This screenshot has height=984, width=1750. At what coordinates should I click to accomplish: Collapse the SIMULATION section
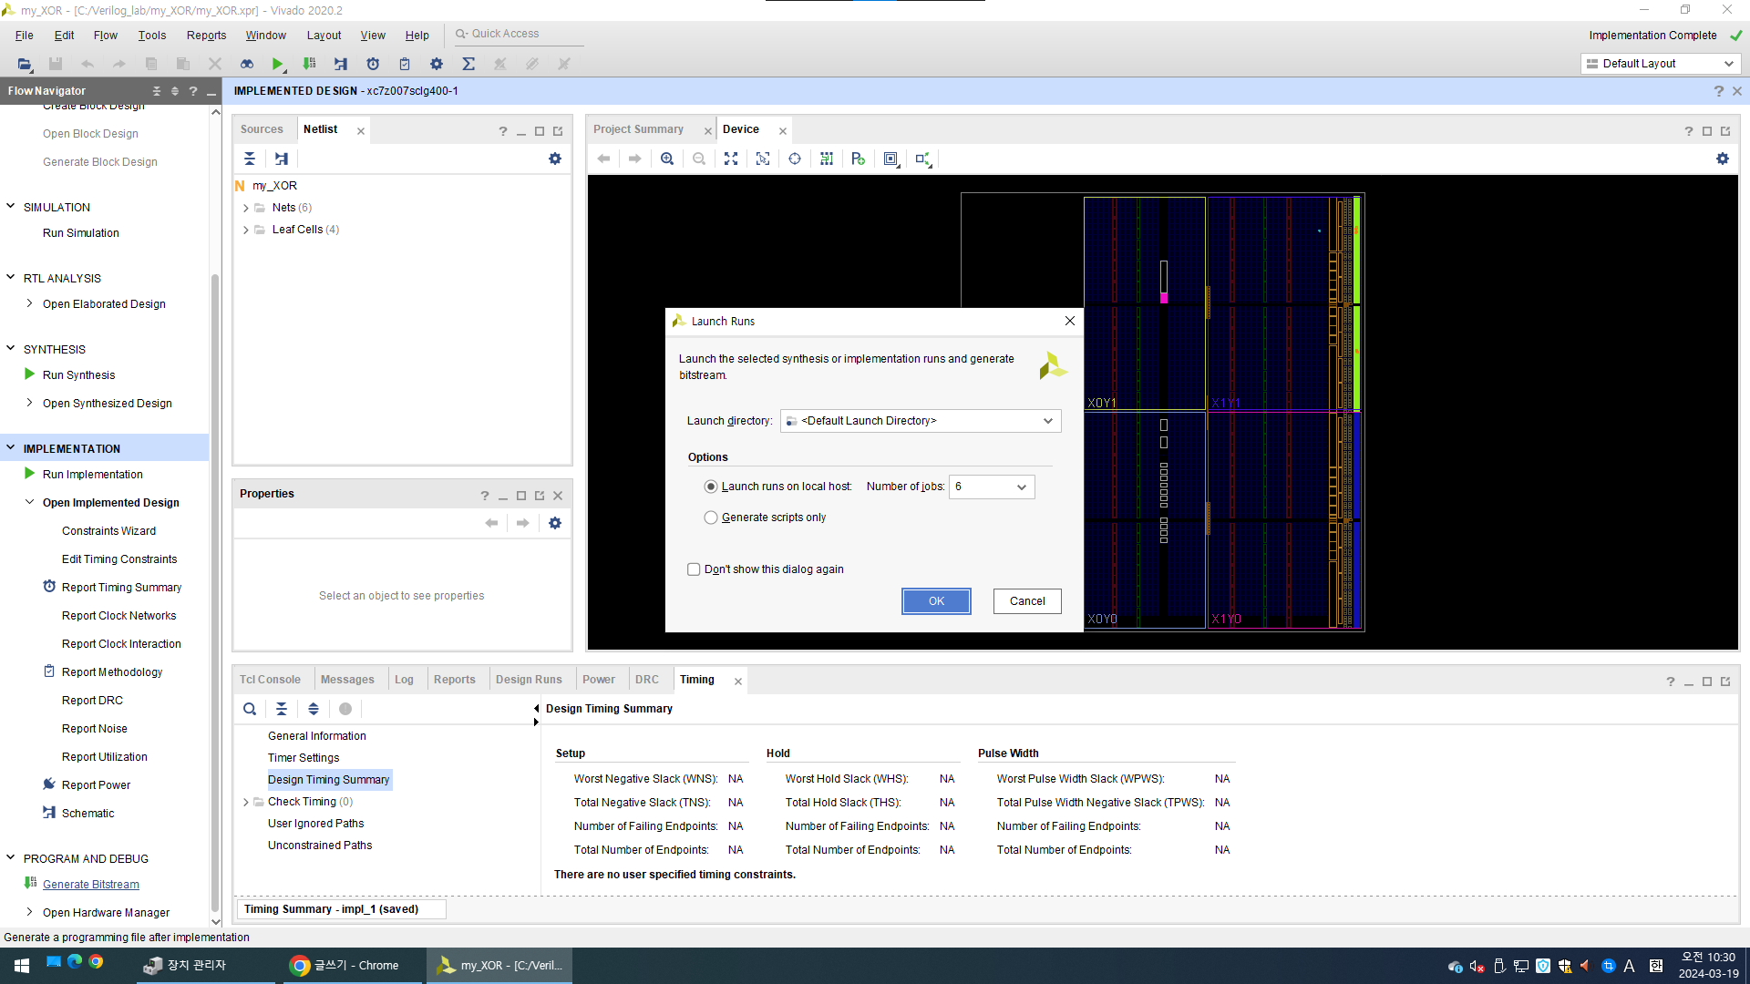(11, 207)
